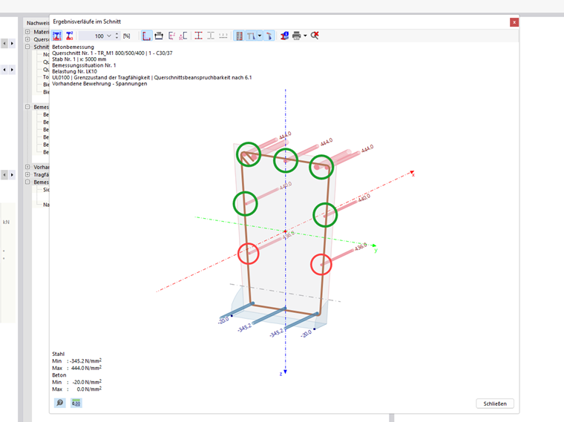Click the Belastung Nr. LK10 line
This screenshot has width=564, height=422.
(x=74, y=71)
